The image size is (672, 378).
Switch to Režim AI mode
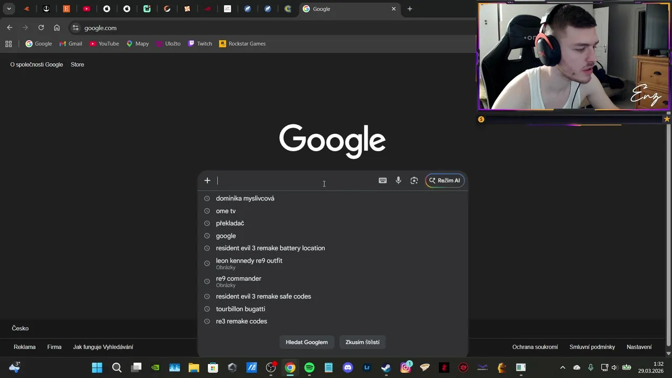pos(445,181)
